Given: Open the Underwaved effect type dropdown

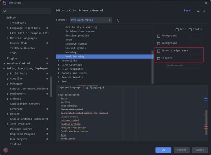Looking at the screenshot, I should (184, 66).
